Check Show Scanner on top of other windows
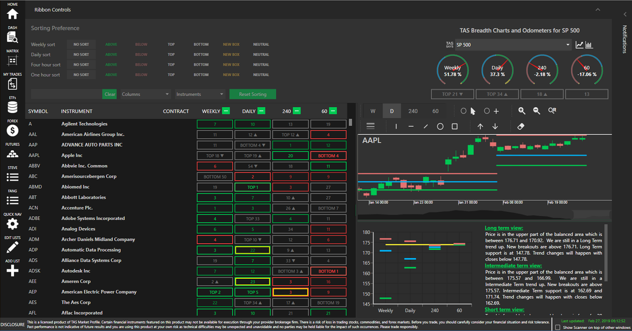Screen dimensions: 632x331 pos(557,328)
